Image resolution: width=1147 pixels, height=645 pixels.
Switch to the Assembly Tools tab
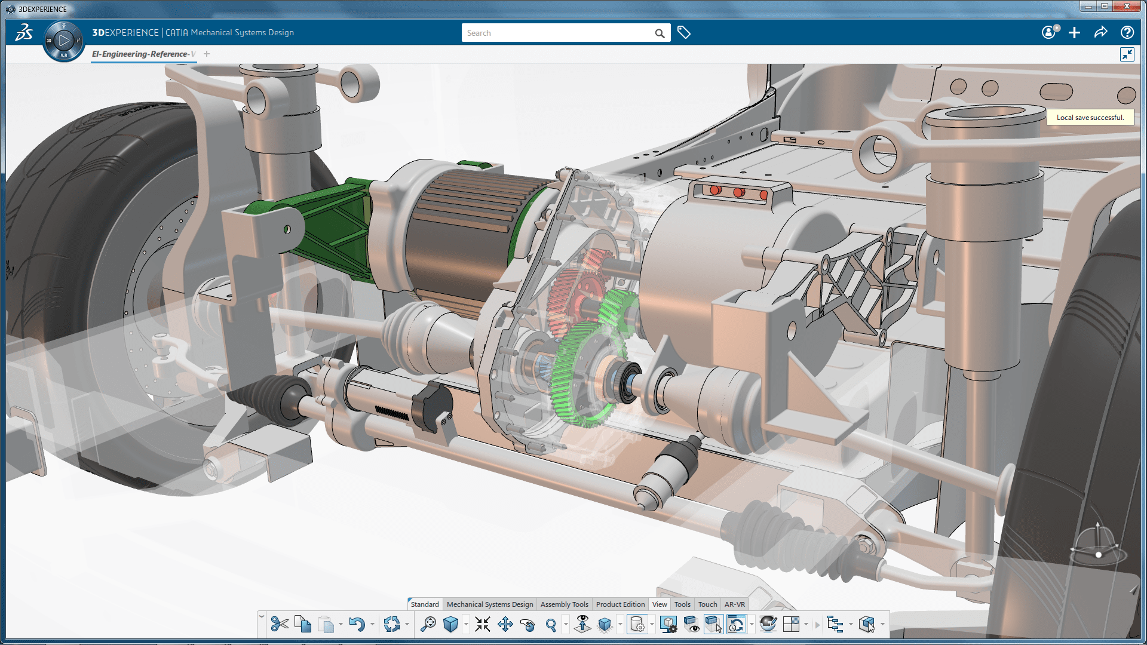point(564,604)
